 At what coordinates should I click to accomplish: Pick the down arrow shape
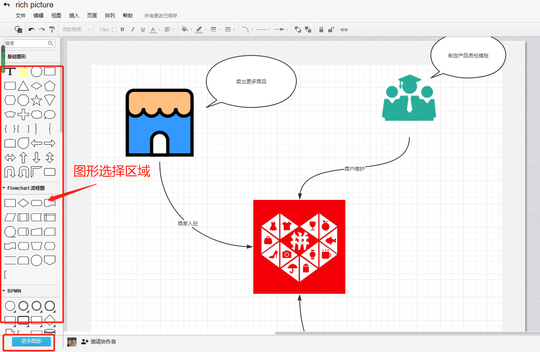point(37,158)
